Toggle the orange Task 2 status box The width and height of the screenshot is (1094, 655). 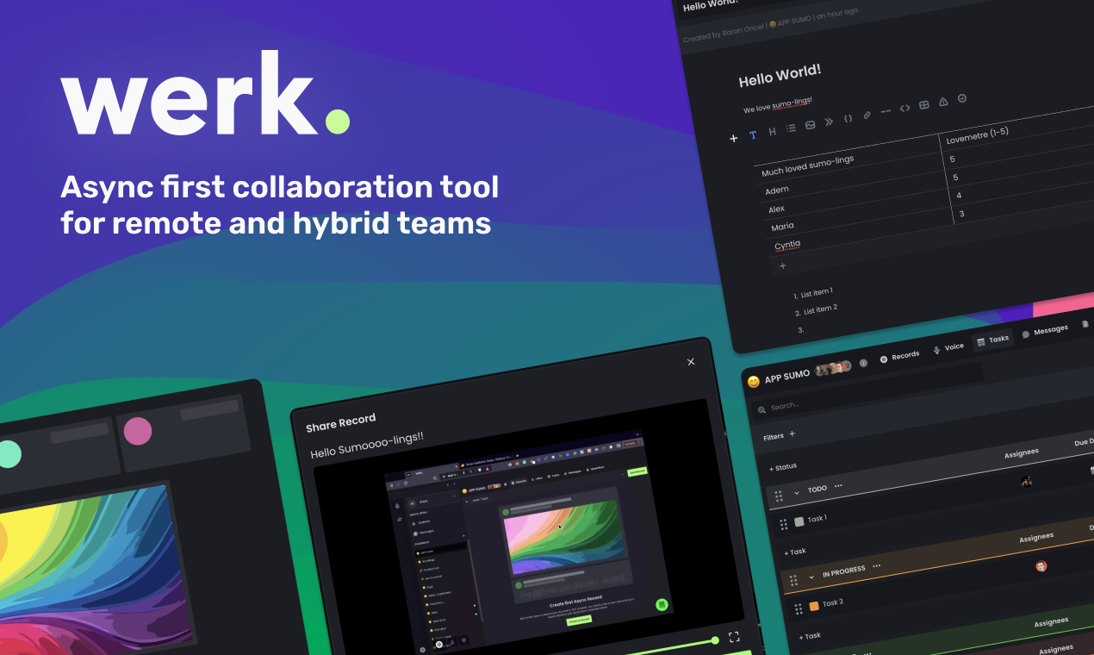click(814, 606)
